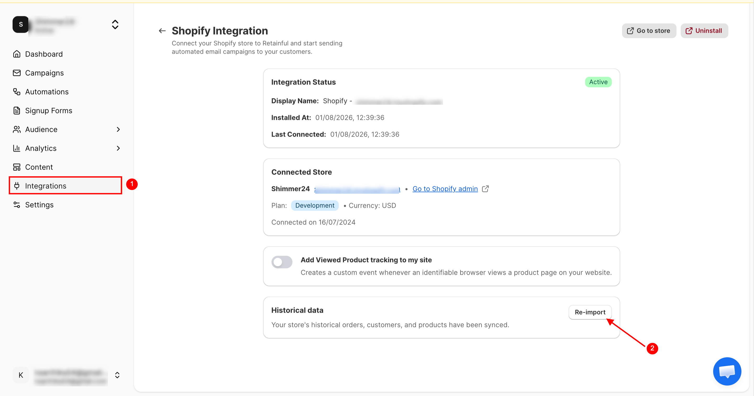Screen dimensions: 754x396
Task: Go to the Campaigns menu item
Action: pyautogui.click(x=65, y=73)
